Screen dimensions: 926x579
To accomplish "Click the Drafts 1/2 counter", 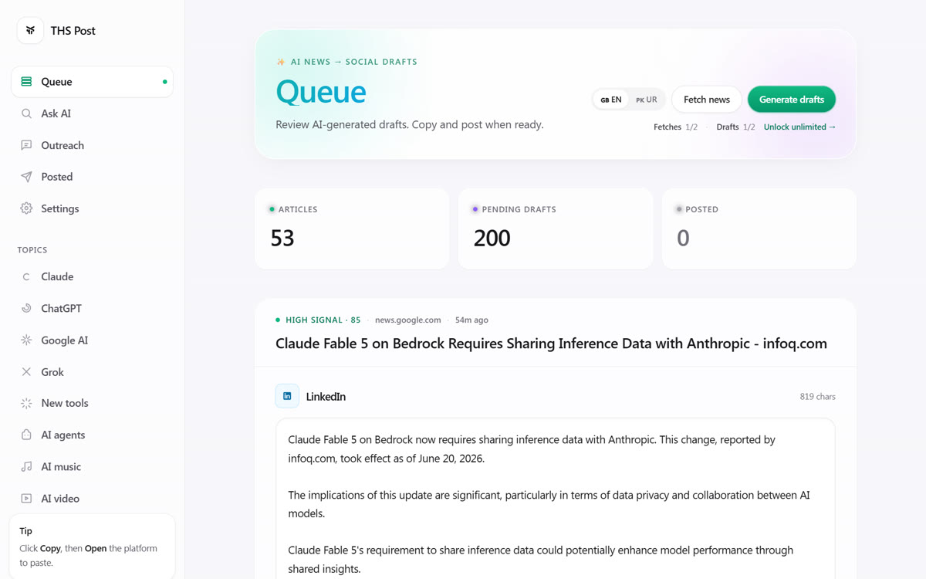I will tap(735, 127).
